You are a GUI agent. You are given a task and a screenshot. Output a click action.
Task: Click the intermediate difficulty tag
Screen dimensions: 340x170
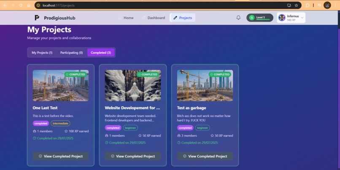(x=60, y=123)
